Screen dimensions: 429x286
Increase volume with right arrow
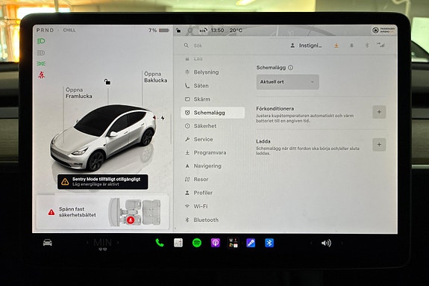coord(342,243)
